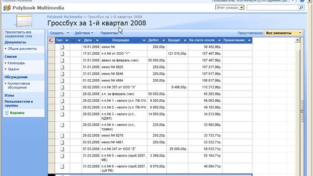The width and height of the screenshot is (313, 176).
Task: Click document icon for п.п.№ 4 - налоги row
Action: pyautogui.click(x=62, y=125)
